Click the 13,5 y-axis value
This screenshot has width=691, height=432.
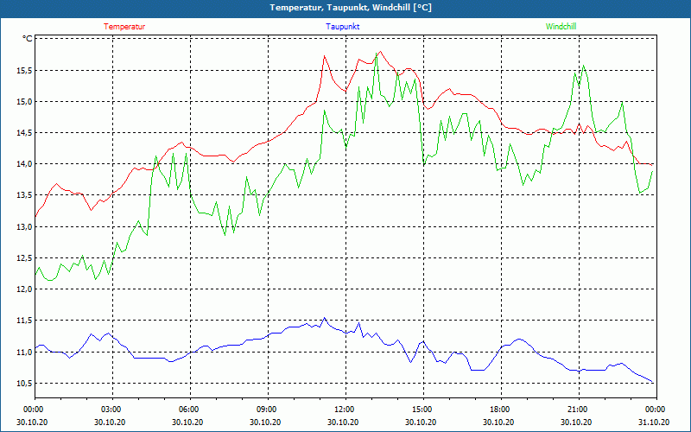tap(25, 195)
